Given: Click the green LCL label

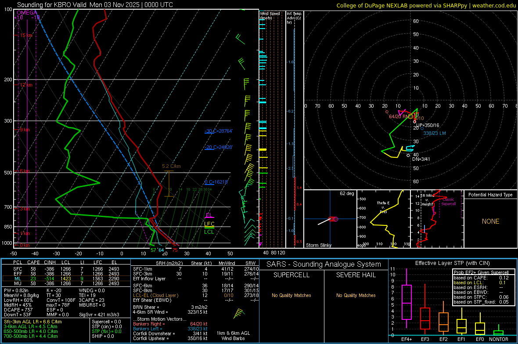Looking at the screenshot, I should point(209,232).
